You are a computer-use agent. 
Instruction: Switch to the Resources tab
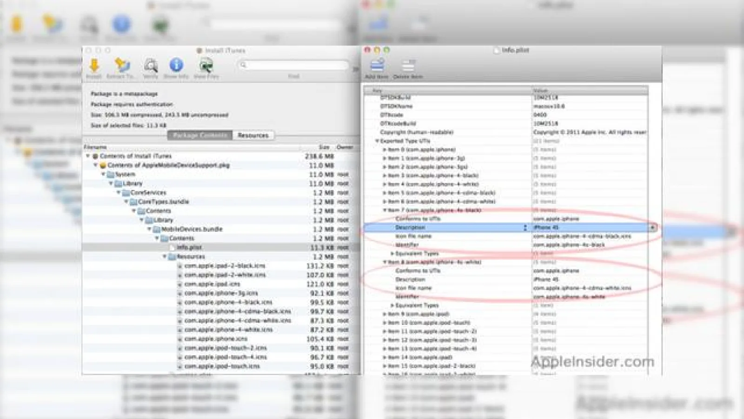253,135
